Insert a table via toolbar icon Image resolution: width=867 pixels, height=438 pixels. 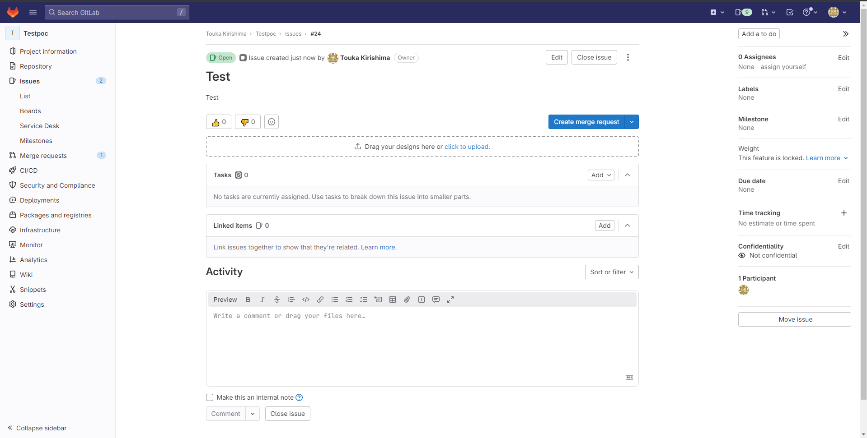(393, 300)
